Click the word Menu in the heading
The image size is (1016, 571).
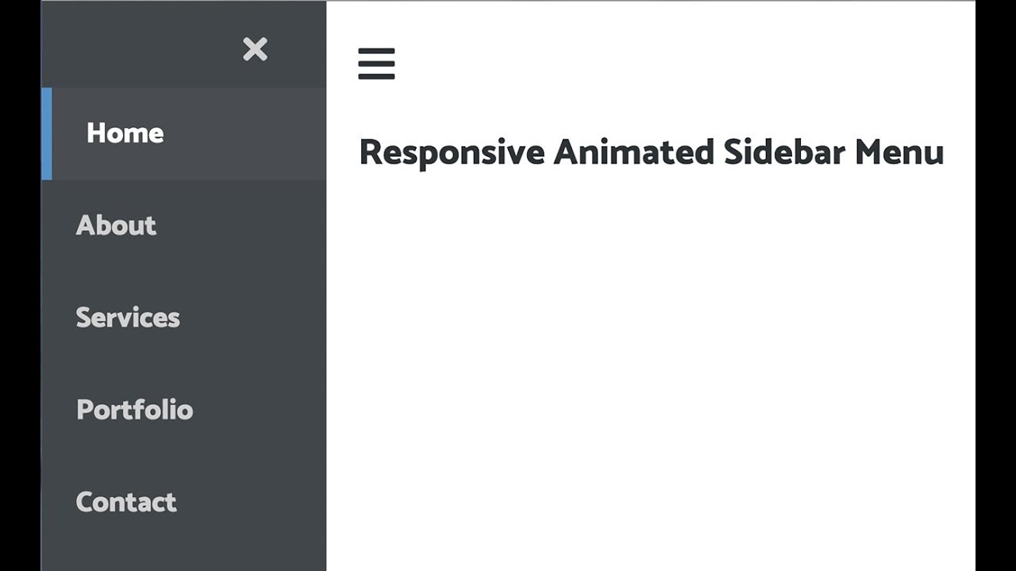click(x=899, y=152)
